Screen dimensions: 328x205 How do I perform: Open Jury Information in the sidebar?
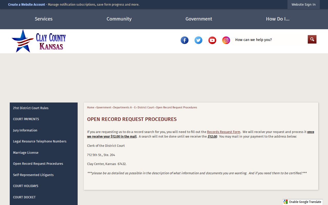coord(44,130)
